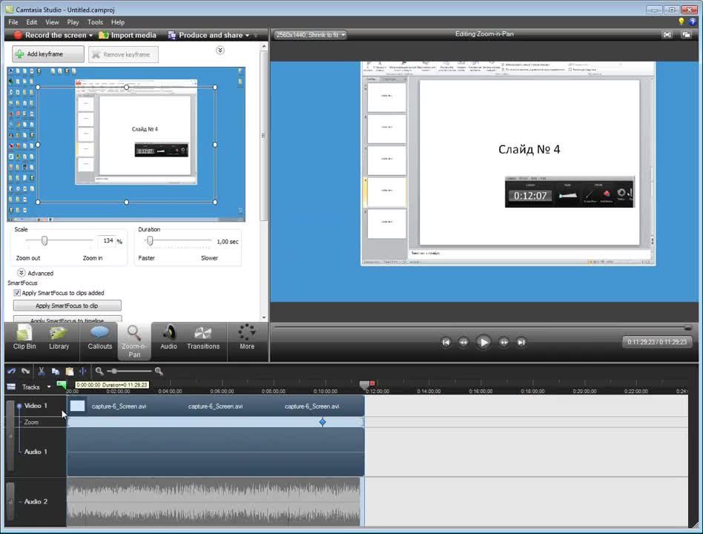The height and width of the screenshot is (534, 703).
Task: Open the Clip Bin
Action: [x=24, y=337]
